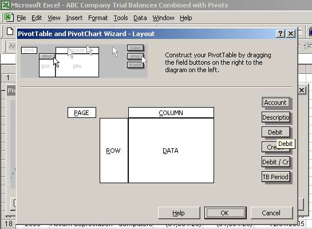Click Cancel to dismiss the layout
Screen dimensions: 312x229
(x=271, y=213)
